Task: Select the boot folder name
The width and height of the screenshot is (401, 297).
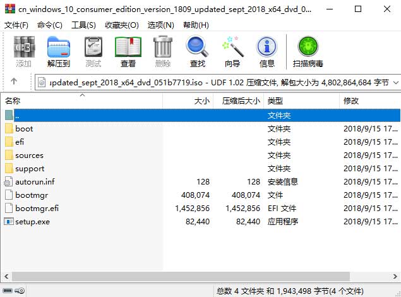Action: (24, 128)
